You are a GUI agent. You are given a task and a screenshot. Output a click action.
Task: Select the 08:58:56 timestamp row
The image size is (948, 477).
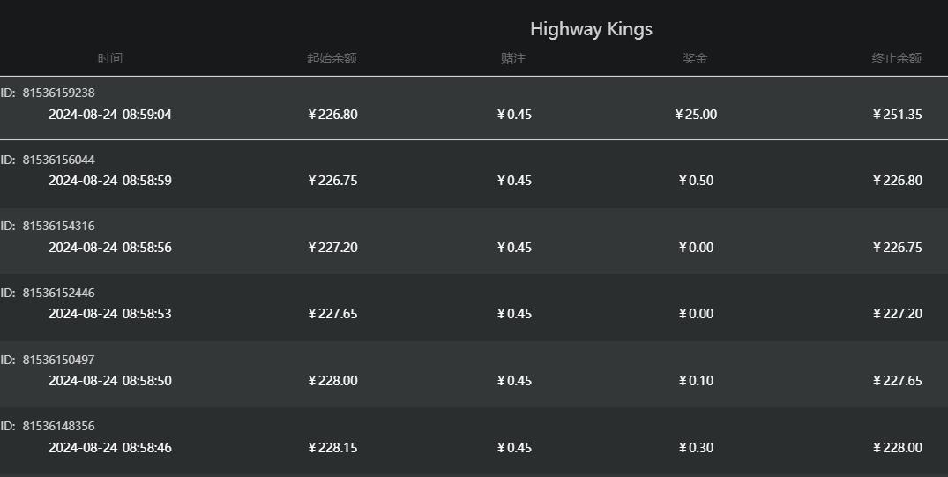click(x=110, y=248)
